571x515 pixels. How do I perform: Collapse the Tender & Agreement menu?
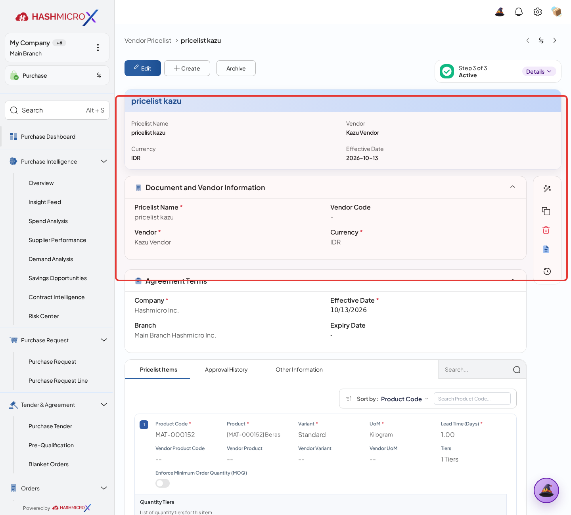click(x=104, y=404)
